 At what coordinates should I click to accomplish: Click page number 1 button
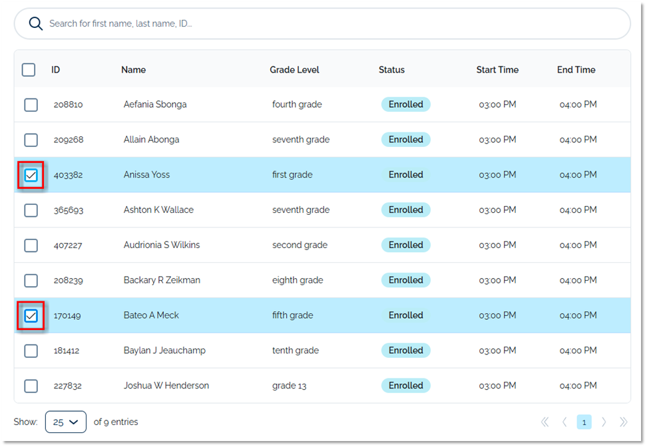584,422
